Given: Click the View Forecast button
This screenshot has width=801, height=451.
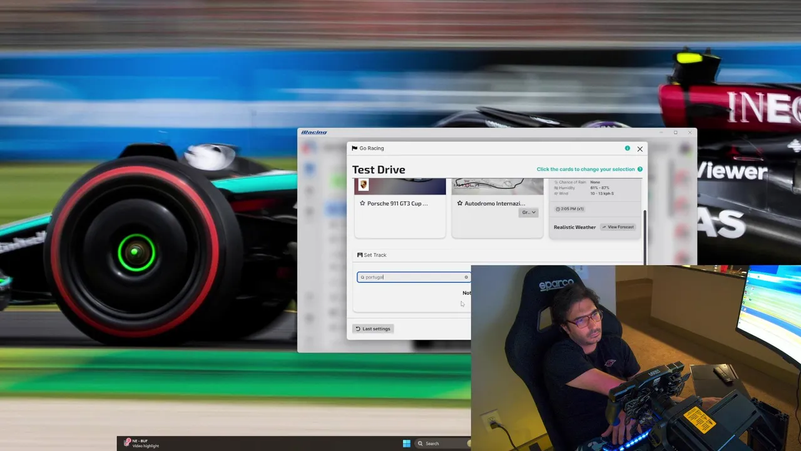Looking at the screenshot, I should 618,227.
